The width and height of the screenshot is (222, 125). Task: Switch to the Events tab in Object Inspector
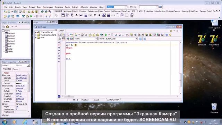15,69
